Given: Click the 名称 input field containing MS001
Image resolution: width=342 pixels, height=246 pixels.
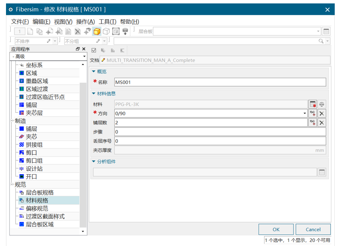Looking at the screenshot, I should pyautogui.click(x=220, y=82).
